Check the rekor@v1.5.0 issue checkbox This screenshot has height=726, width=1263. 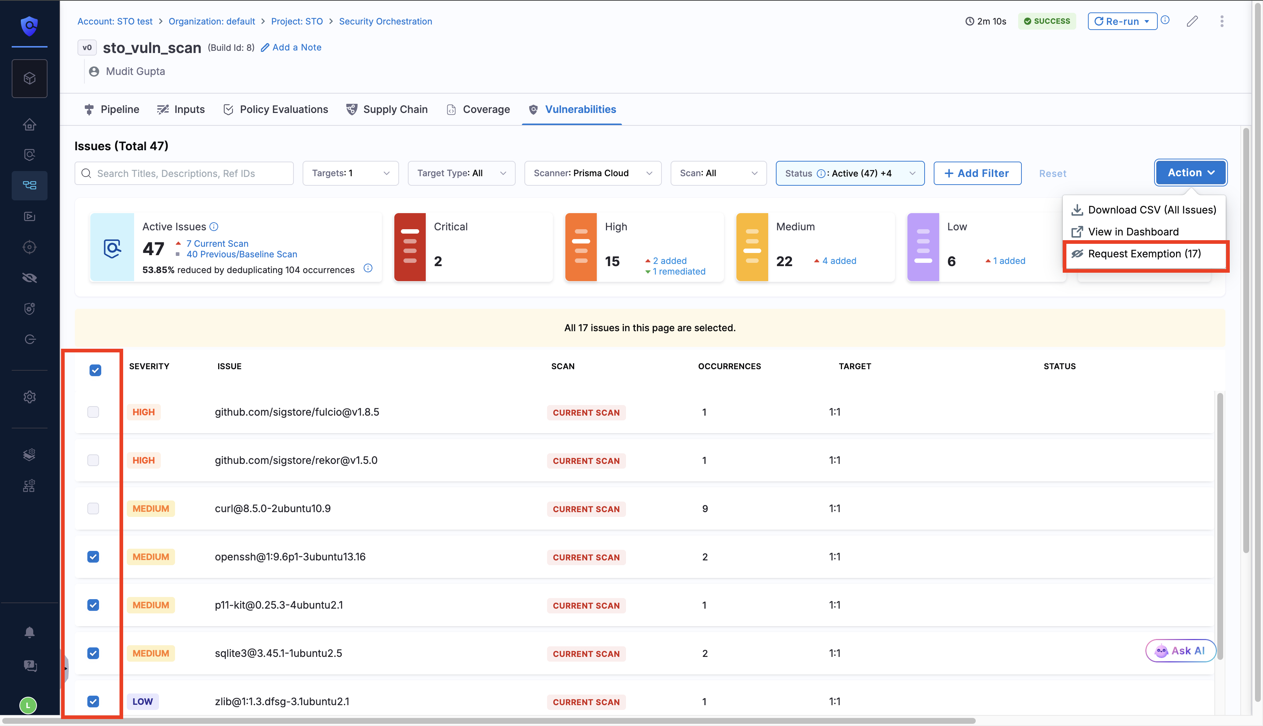[x=93, y=460]
